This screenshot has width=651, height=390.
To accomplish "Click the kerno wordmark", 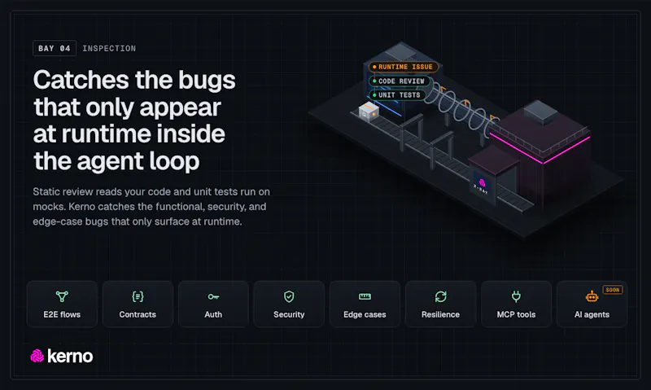I will (x=70, y=356).
